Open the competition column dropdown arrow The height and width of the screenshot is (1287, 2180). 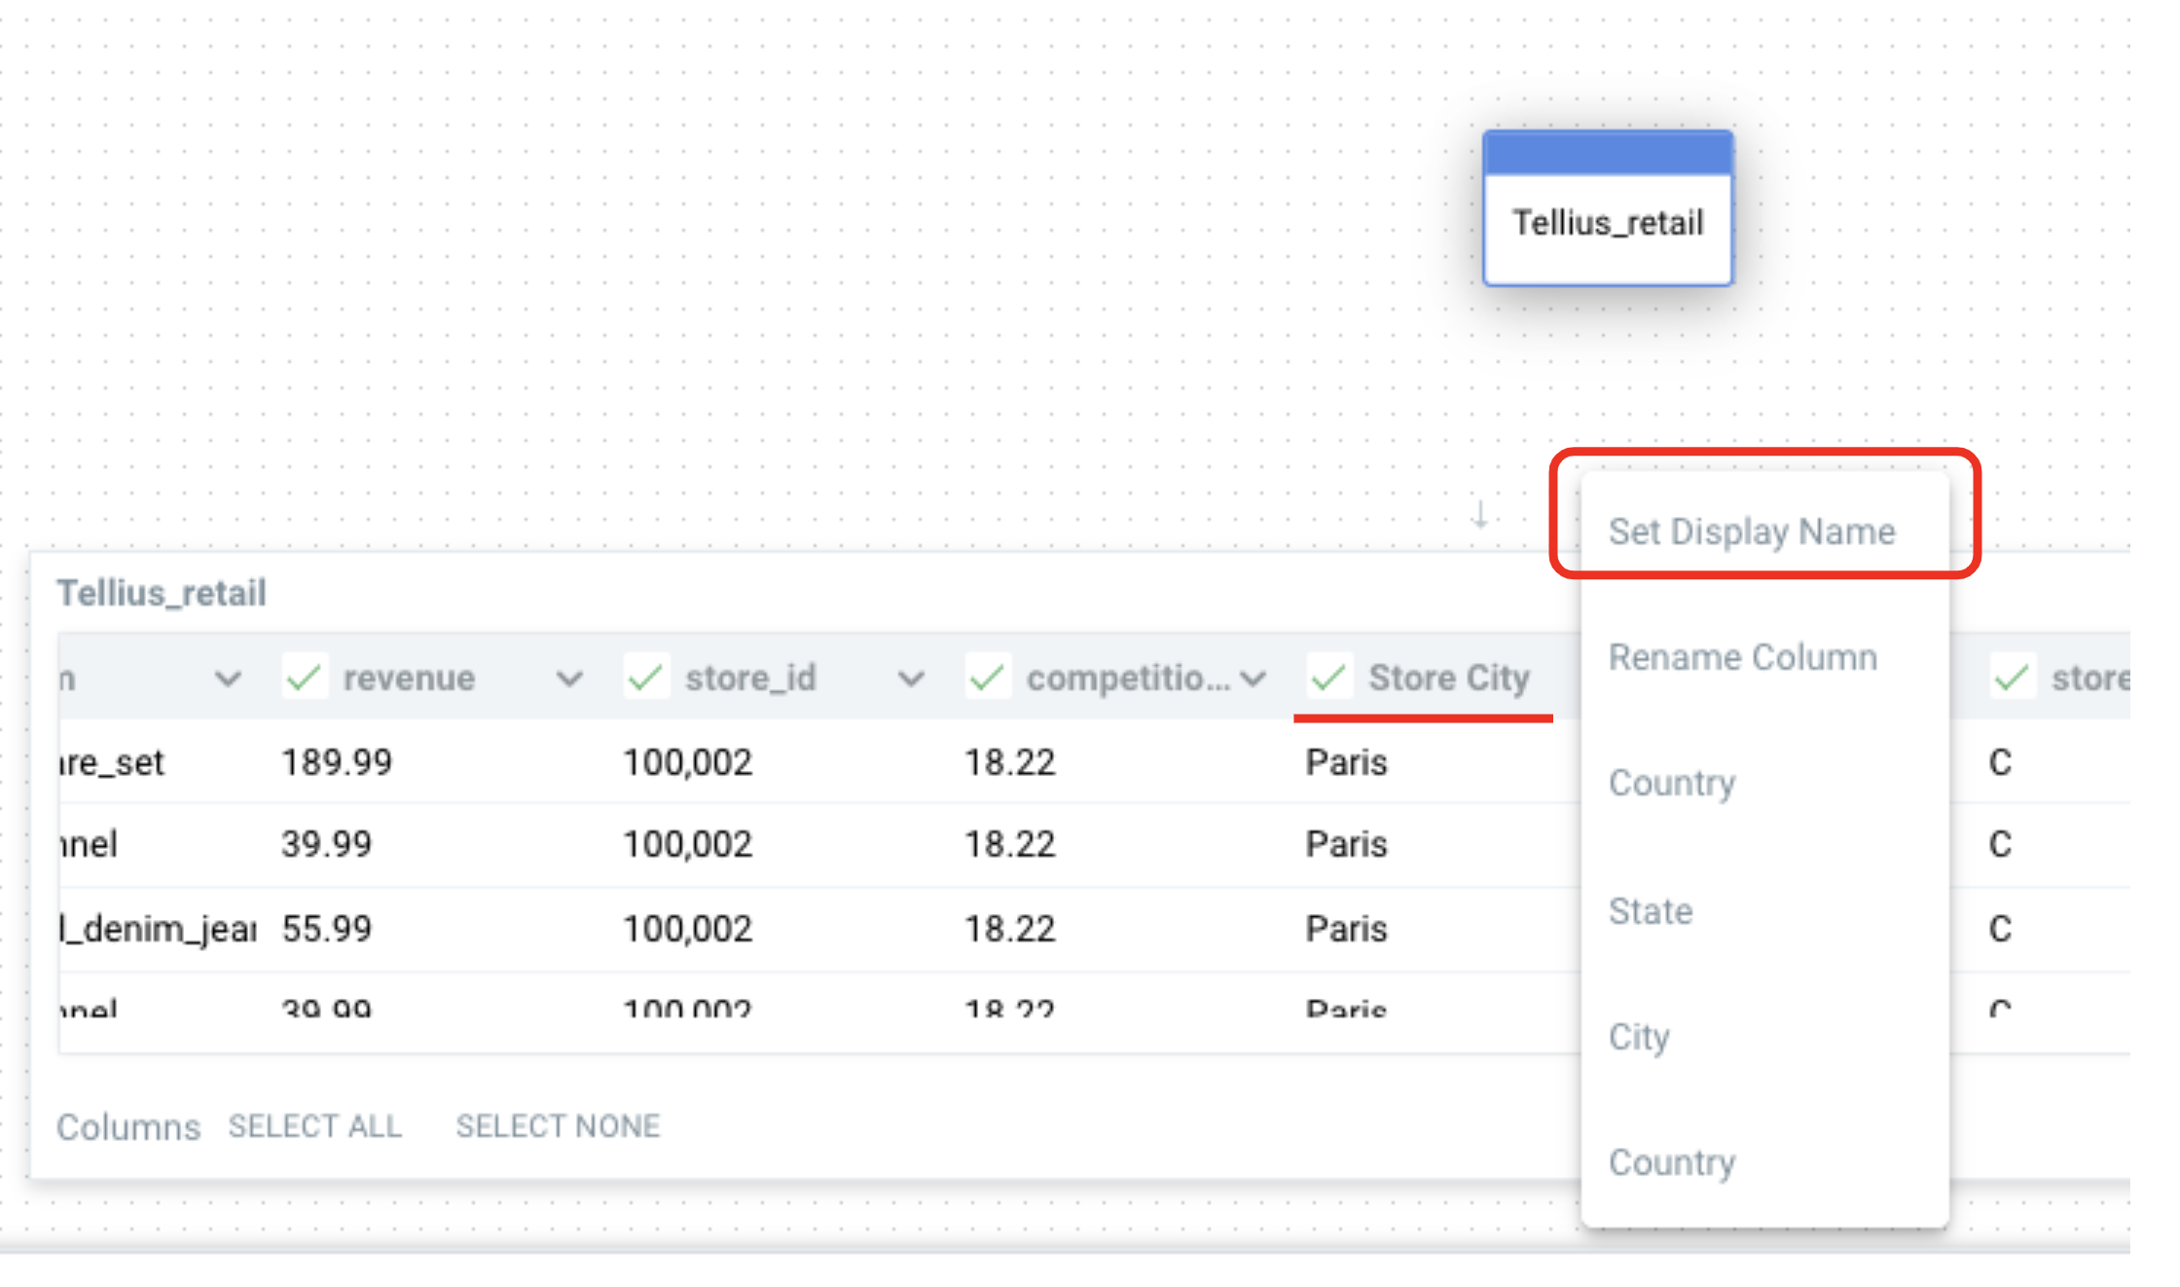coord(1253,679)
